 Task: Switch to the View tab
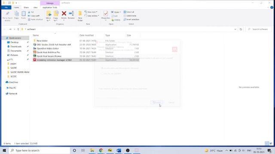click(x=35, y=8)
